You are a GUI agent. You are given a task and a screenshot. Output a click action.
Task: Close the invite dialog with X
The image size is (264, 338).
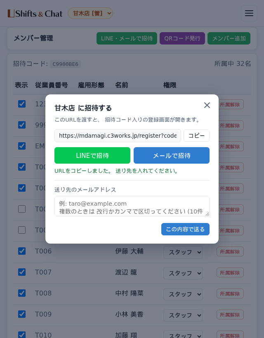pyautogui.click(x=207, y=105)
